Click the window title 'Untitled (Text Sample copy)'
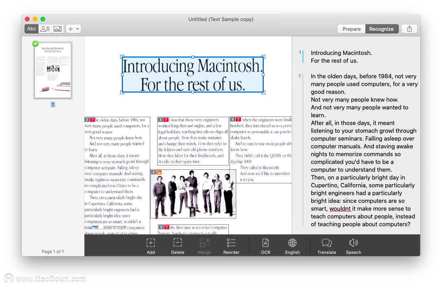The width and height of the screenshot is (442, 285). (x=221, y=19)
